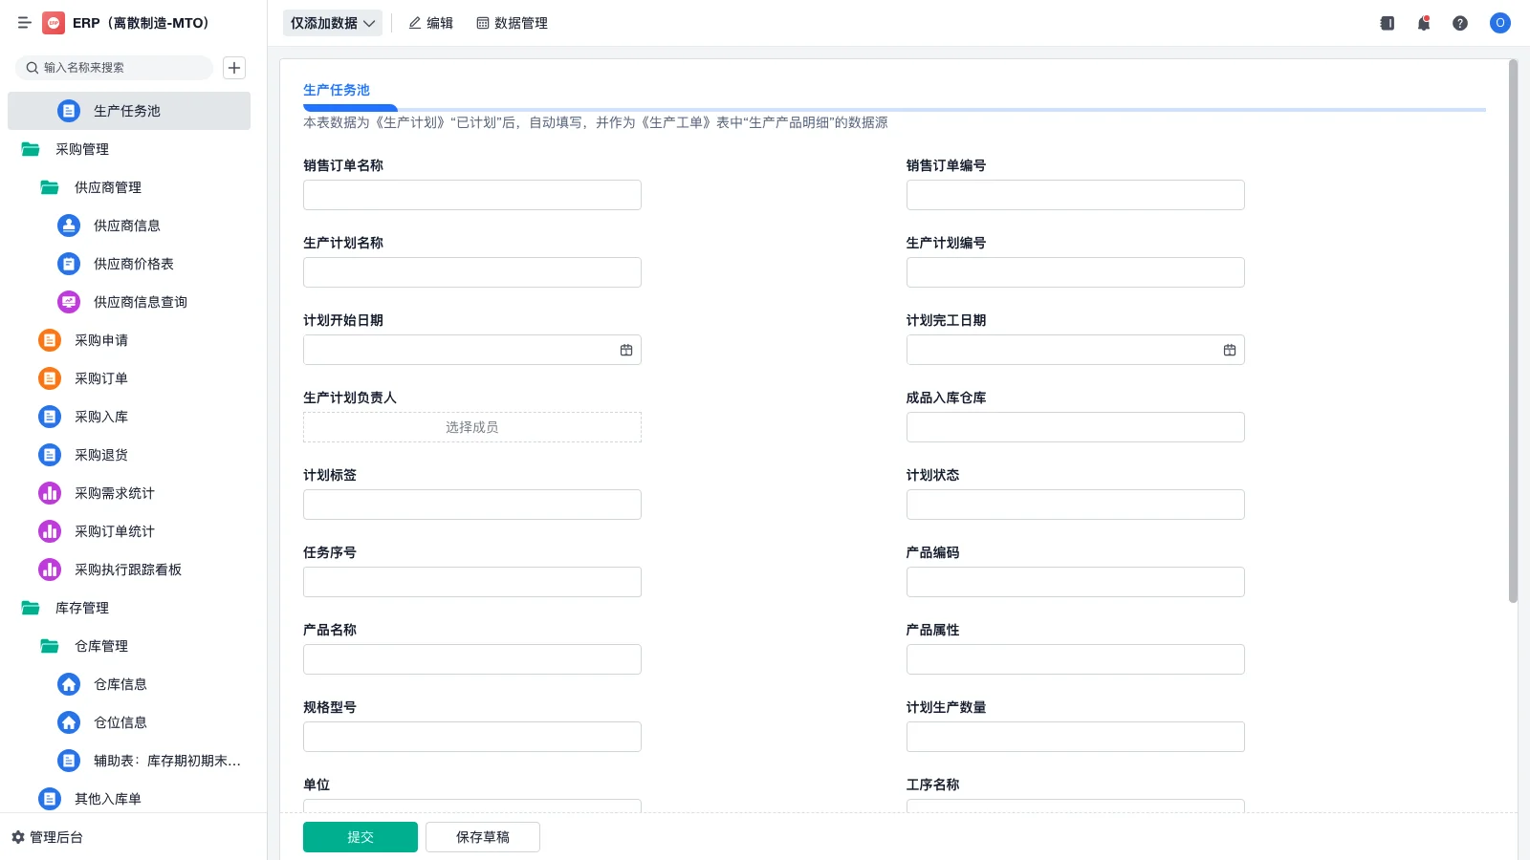Open calendar icon in 计划完工日期 field
Viewport: 1530px width, 860px height.
1230,351
